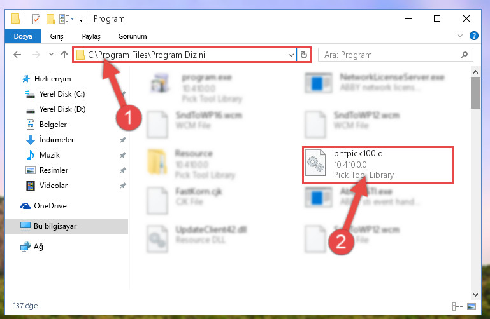This screenshot has width=490, height=319.
Task: Go up one folder level
Action: click(64, 55)
